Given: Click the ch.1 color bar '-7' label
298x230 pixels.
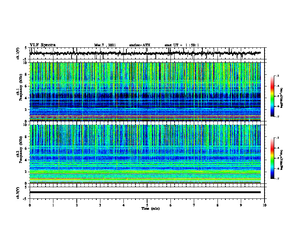Looking at the screenshot, I should [x=278, y=117].
